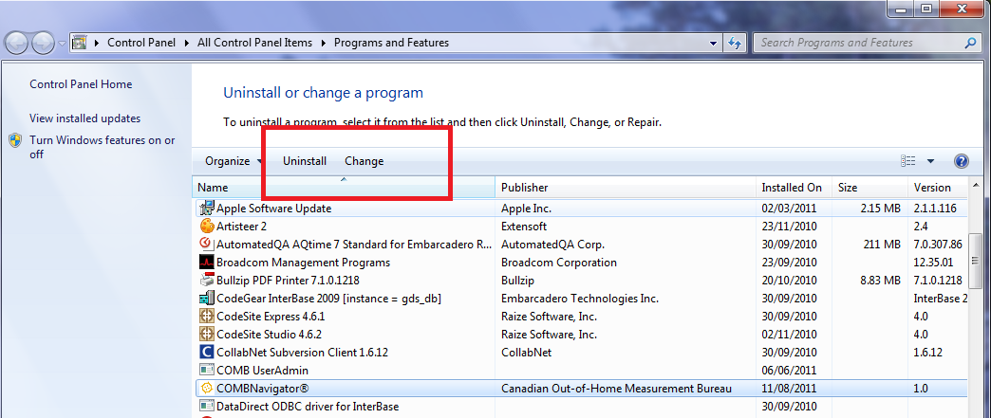Click Embarcadero Technologies Inc. publisher cell
The height and width of the screenshot is (418, 991).
click(580, 298)
